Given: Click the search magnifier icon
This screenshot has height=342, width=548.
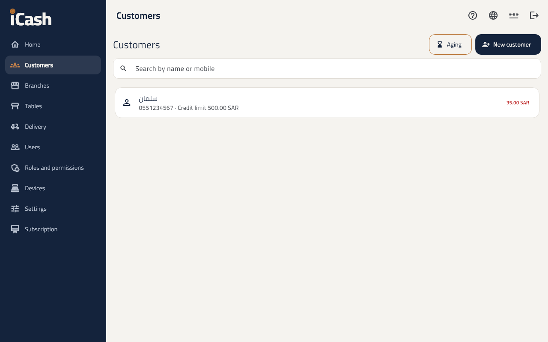Looking at the screenshot, I should click(x=123, y=68).
